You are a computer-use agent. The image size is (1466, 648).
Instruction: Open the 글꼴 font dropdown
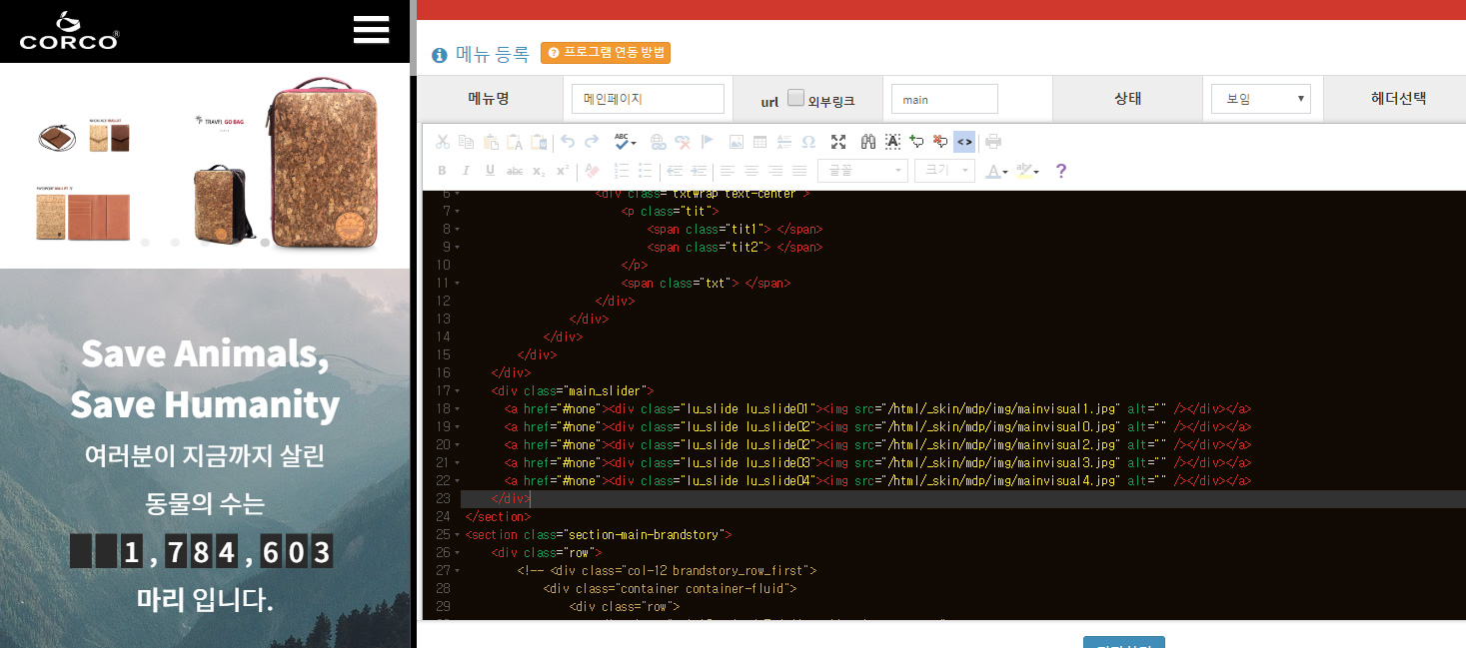click(862, 171)
